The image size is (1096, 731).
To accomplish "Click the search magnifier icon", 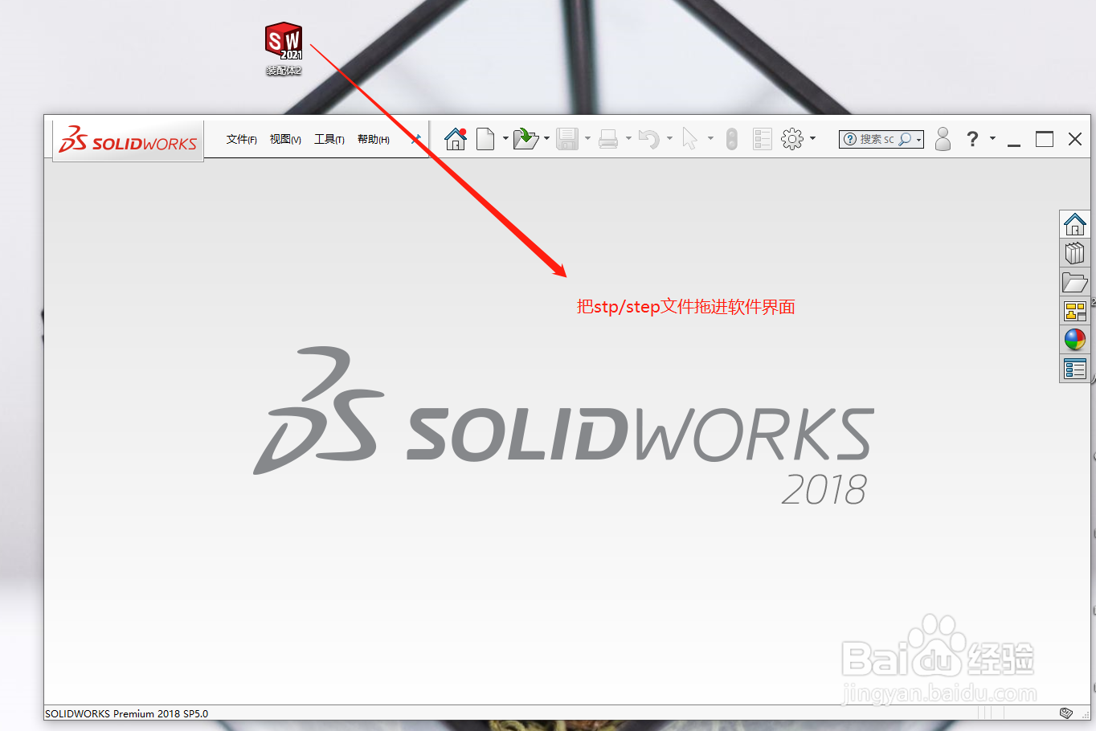I will (905, 139).
